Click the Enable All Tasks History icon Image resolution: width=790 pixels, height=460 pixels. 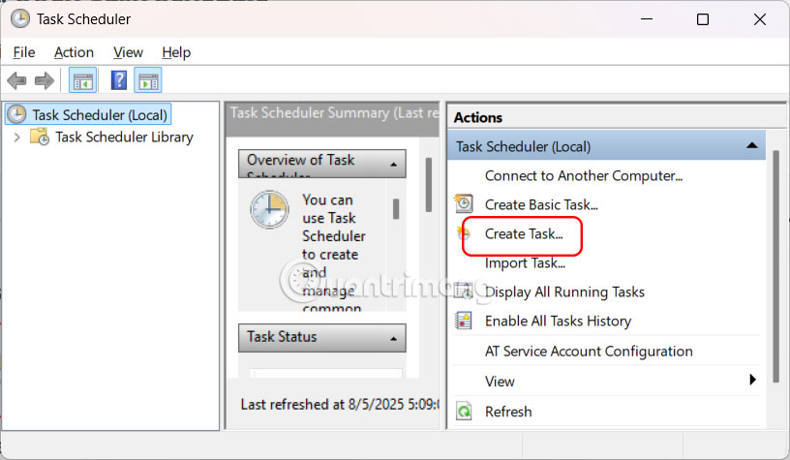464,321
